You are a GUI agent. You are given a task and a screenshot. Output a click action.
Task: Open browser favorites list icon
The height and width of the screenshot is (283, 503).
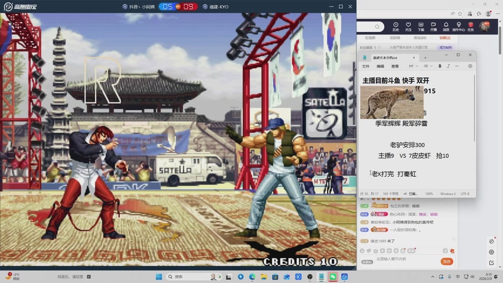(479, 13)
